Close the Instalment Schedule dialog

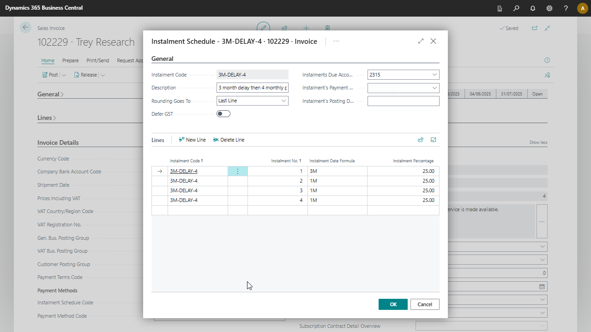433,41
